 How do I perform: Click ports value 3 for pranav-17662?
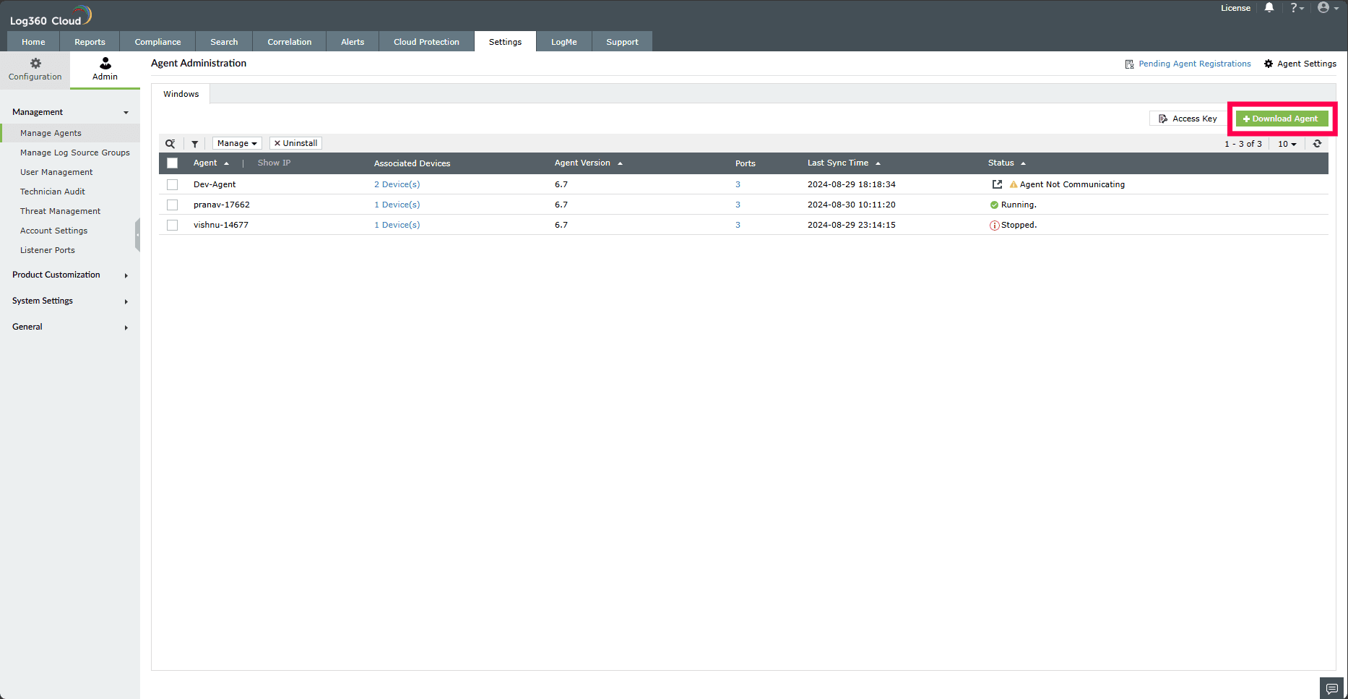pyautogui.click(x=738, y=205)
